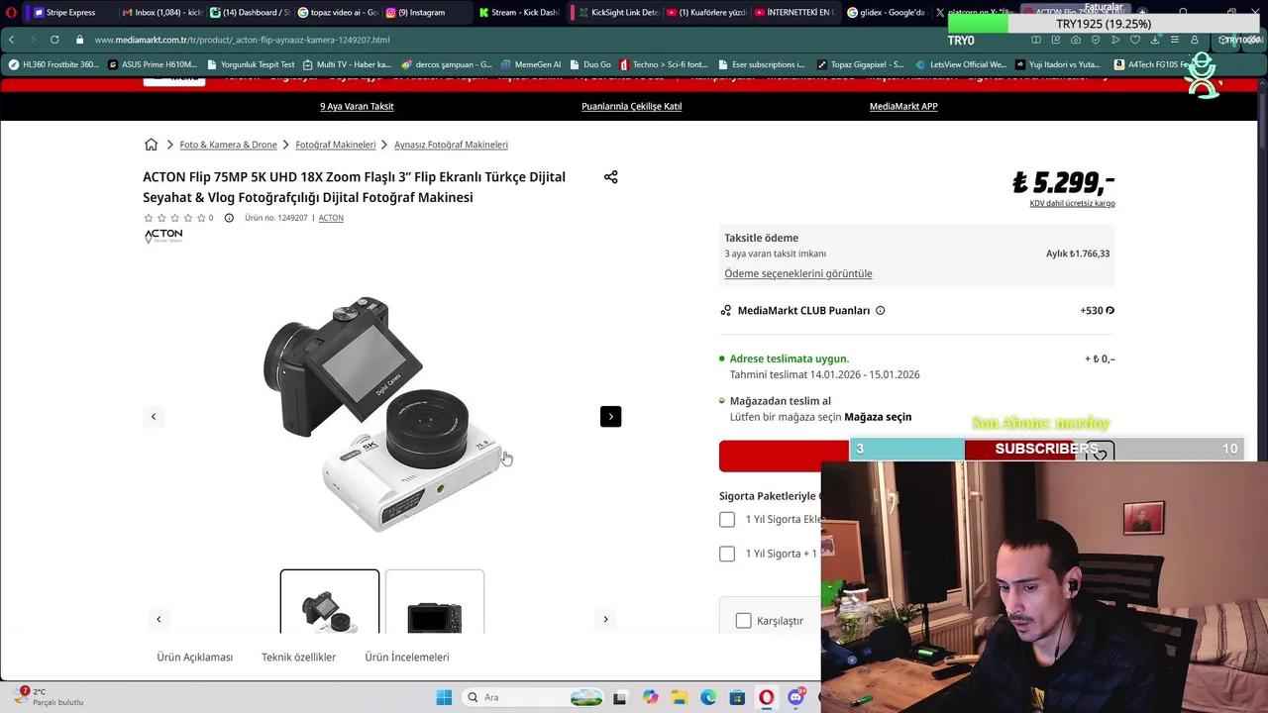The width and height of the screenshot is (1268, 713).
Task: Click the Mağaza seçin store link
Action: tap(878, 417)
